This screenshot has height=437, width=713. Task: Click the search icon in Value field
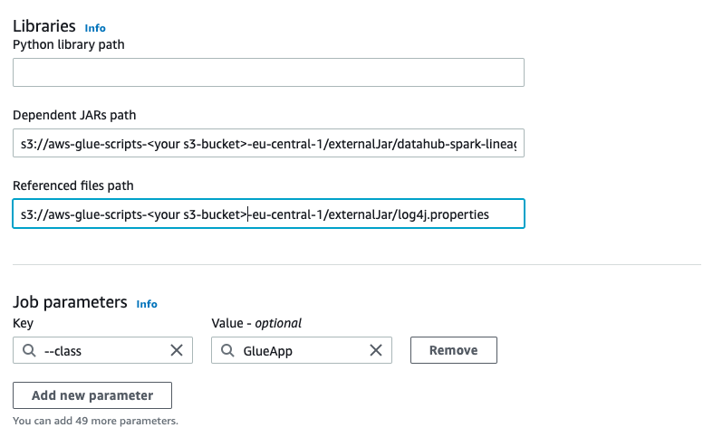click(x=227, y=350)
